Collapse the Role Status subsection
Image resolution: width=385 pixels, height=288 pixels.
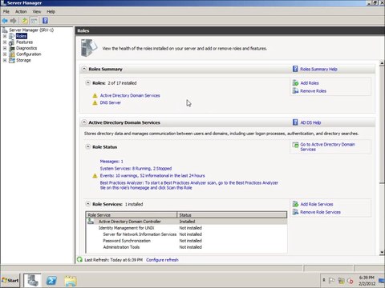click(88, 146)
